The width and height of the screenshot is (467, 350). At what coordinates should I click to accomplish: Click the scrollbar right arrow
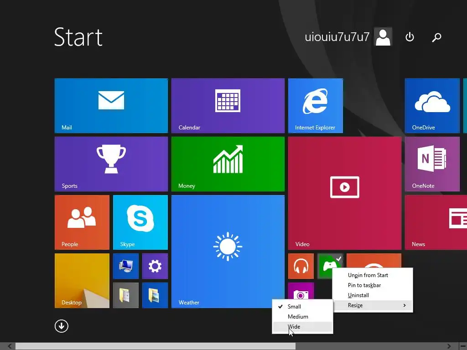(449, 346)
